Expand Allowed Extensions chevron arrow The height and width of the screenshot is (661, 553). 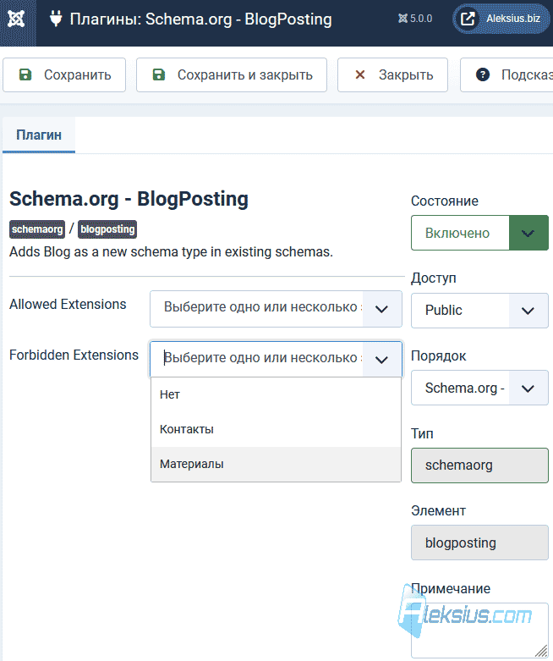381,309
